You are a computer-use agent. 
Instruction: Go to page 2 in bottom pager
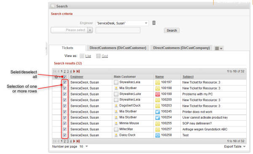65,141
